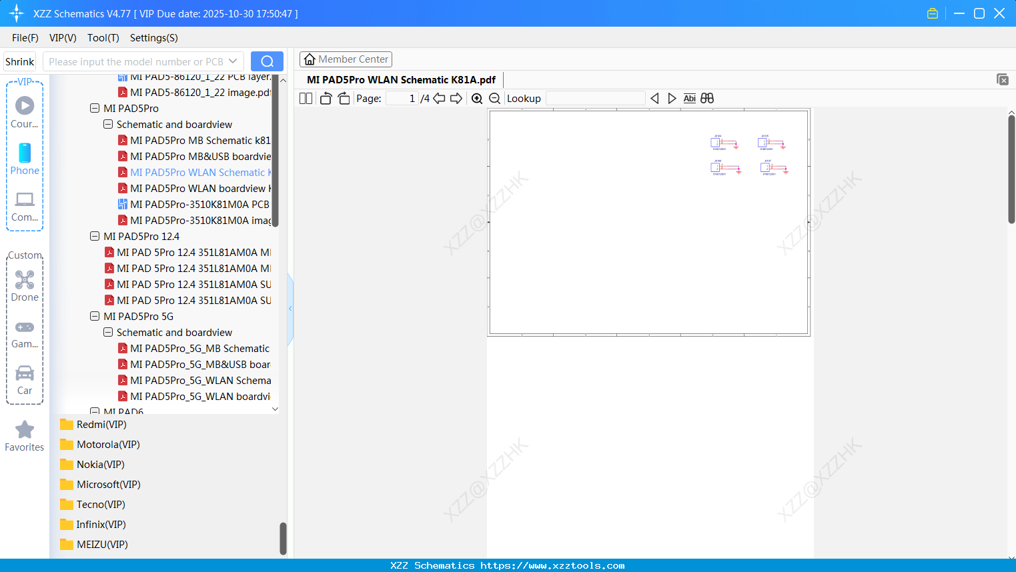Open MI PAD5Pro MB Schematic file

click(x=194, y=140)
